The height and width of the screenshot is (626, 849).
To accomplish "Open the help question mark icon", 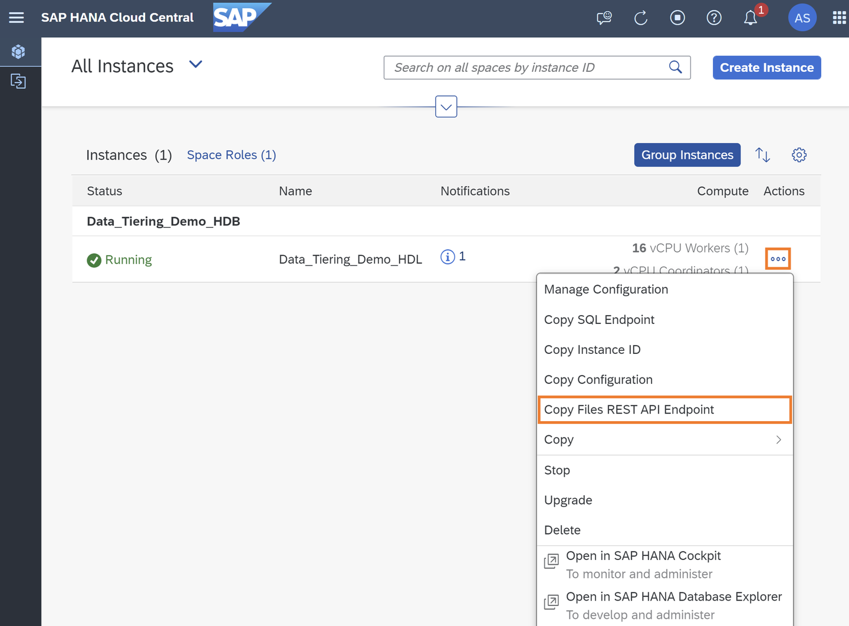I will (714, 18).
